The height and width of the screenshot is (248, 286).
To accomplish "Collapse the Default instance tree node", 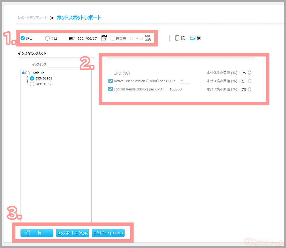I will (x=24, y=73).
